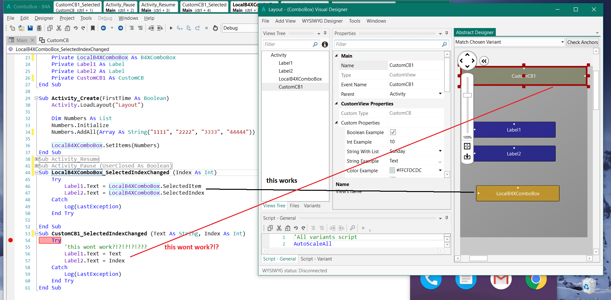Expand the collapsed Activity_Resume sub
The width and height of the screenshot is (611, 300).
[37, 159]
